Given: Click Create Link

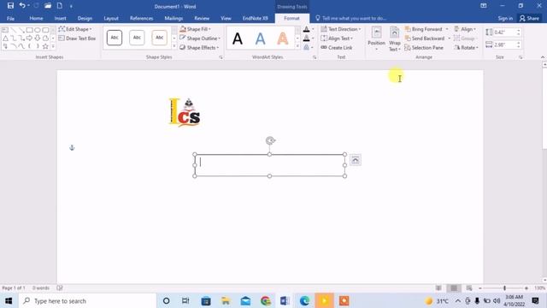Looking at the screenshot, I should tap(337, 48).
